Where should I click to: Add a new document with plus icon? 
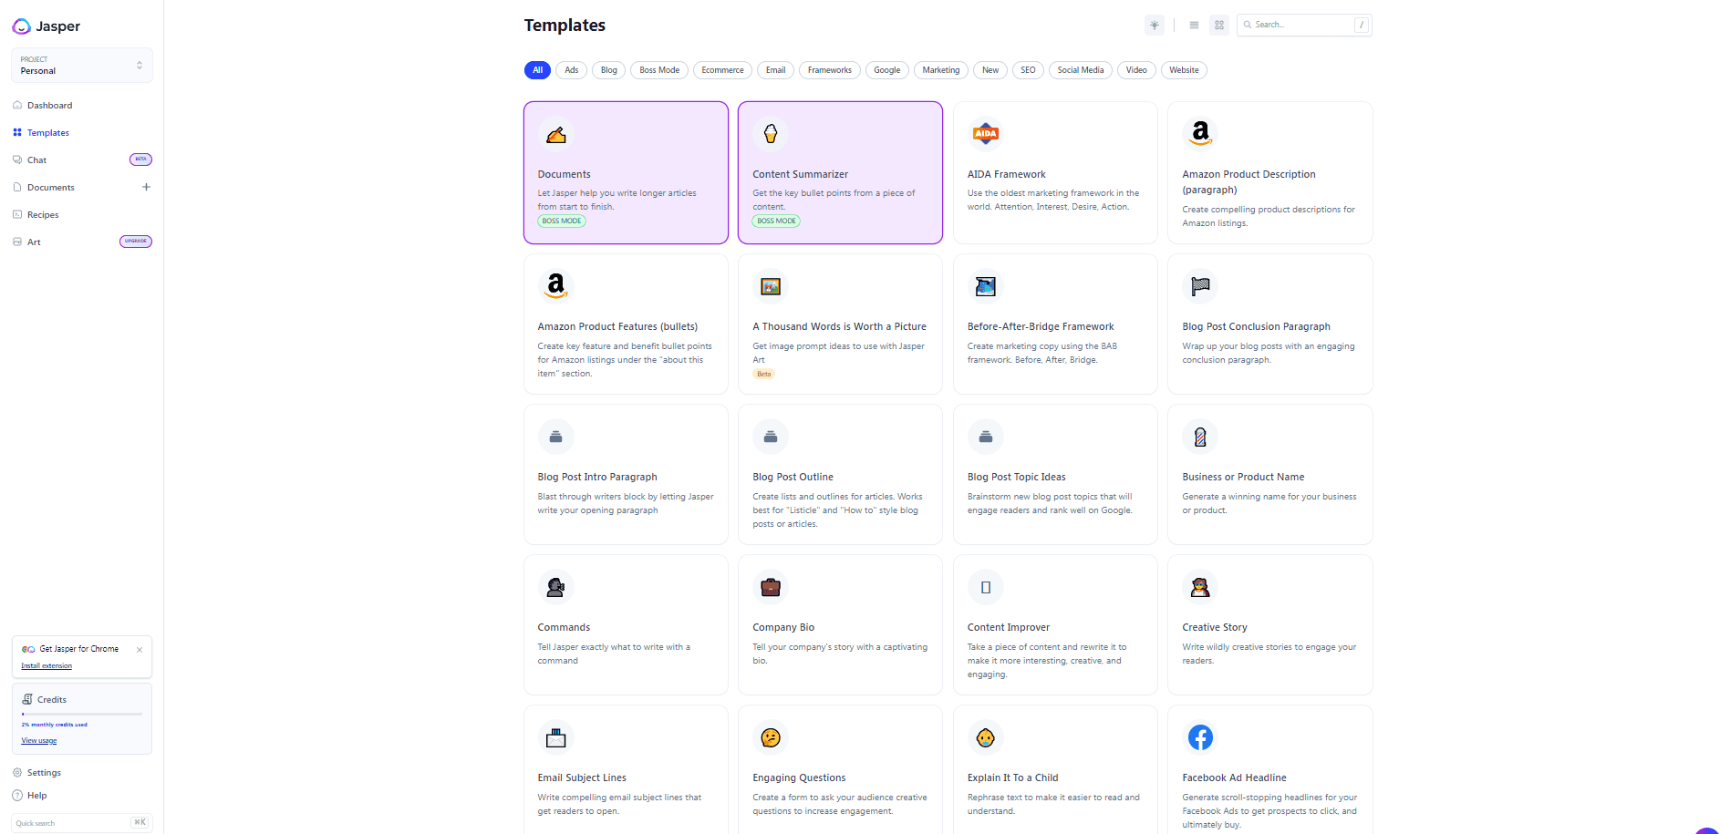(x=146, y=187)
